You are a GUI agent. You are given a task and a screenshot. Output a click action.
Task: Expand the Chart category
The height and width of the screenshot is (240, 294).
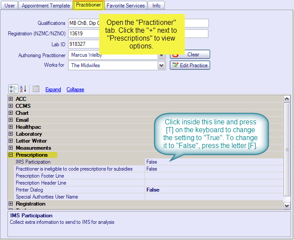pyautogui.click(x=10, y=113)
